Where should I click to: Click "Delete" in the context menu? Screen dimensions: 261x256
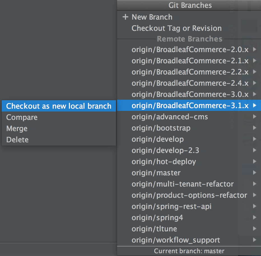coord(17,139)
